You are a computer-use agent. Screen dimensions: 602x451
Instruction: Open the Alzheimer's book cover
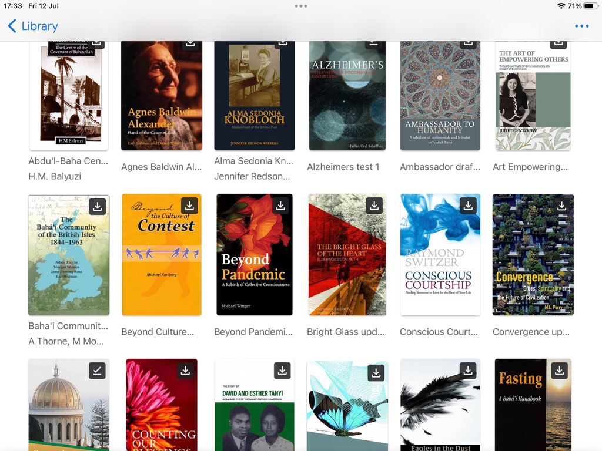click(347, 96)
